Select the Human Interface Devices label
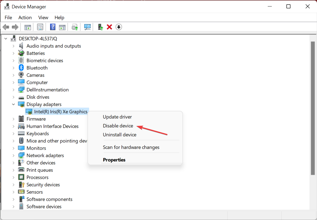This screenshot has height=220, width=317. tap(53, 126)
